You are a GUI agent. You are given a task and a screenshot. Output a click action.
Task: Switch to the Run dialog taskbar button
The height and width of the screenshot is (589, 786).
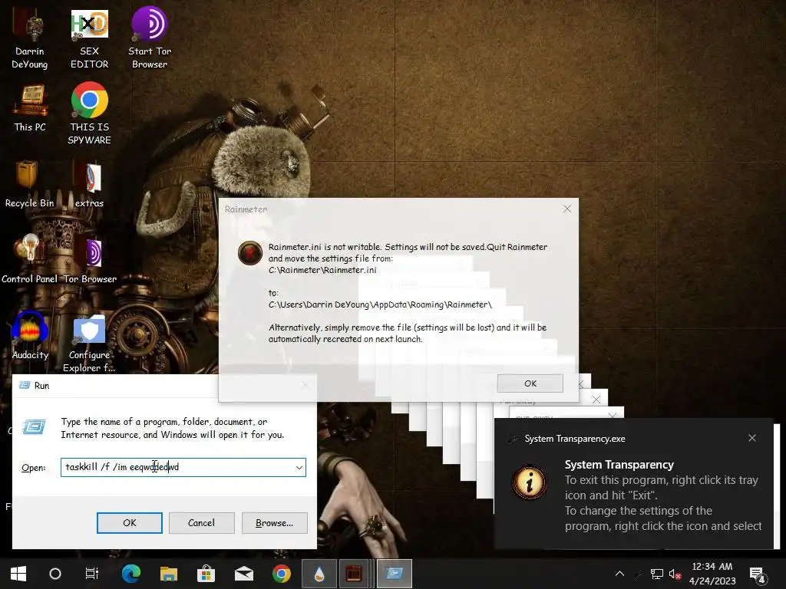point(395,574)
